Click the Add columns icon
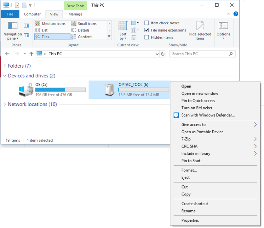 click(x=135, y=30)
